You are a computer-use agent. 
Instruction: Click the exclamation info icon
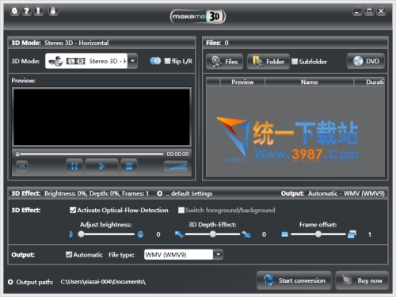(x=39, y=11)
